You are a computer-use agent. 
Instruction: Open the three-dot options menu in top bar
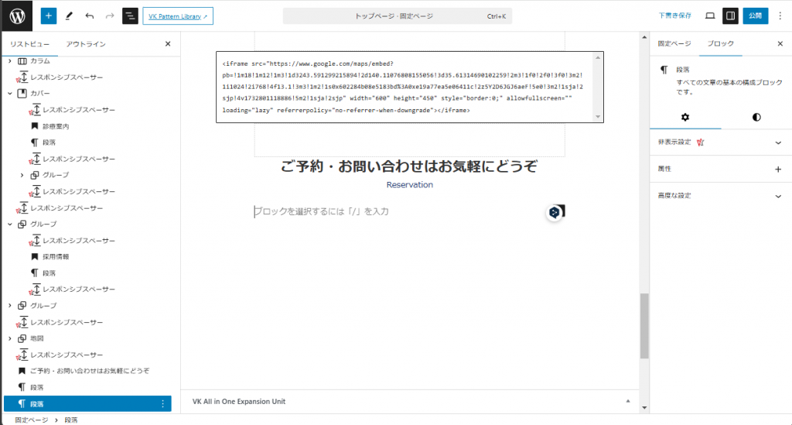(779, 15)
